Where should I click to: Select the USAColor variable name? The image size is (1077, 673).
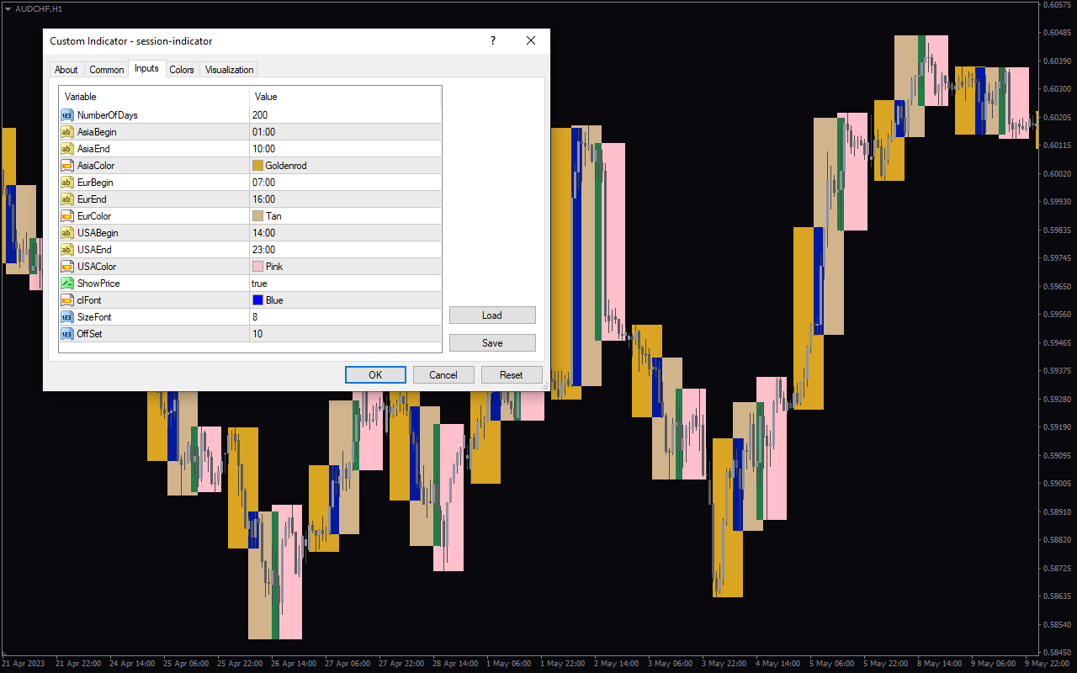click(x=97, y=267)
